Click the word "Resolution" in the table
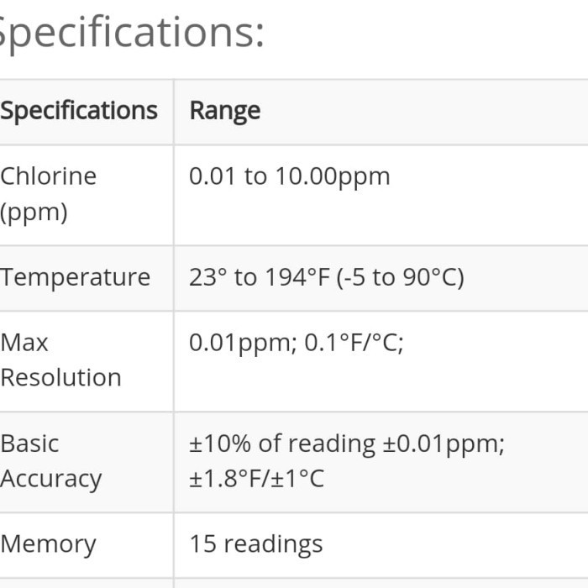This screenshot has width=588, height=588. [x=60, y=378]
